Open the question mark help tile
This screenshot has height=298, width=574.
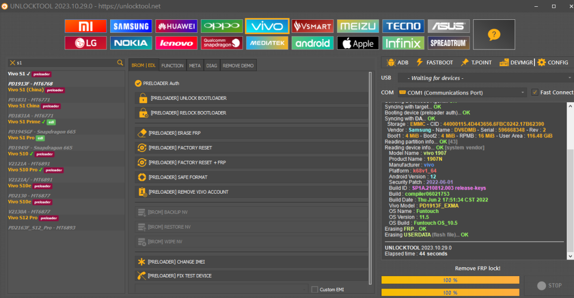[494, 34]
